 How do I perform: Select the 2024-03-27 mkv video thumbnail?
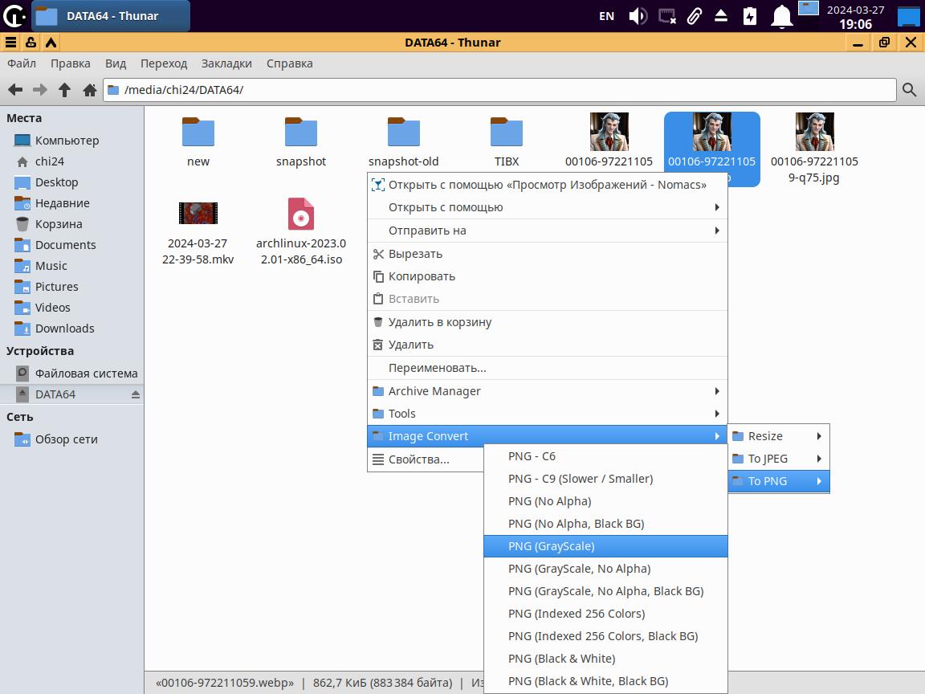click(x=198, y=214)
